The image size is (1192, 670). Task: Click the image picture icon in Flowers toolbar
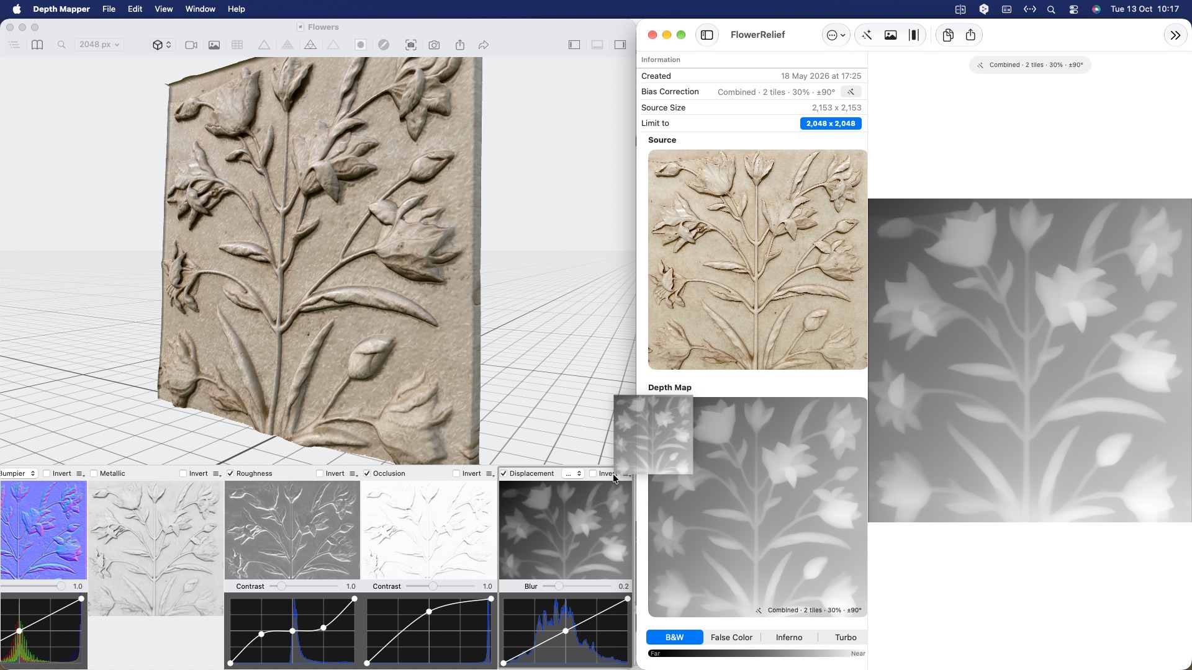coord(214,45)
